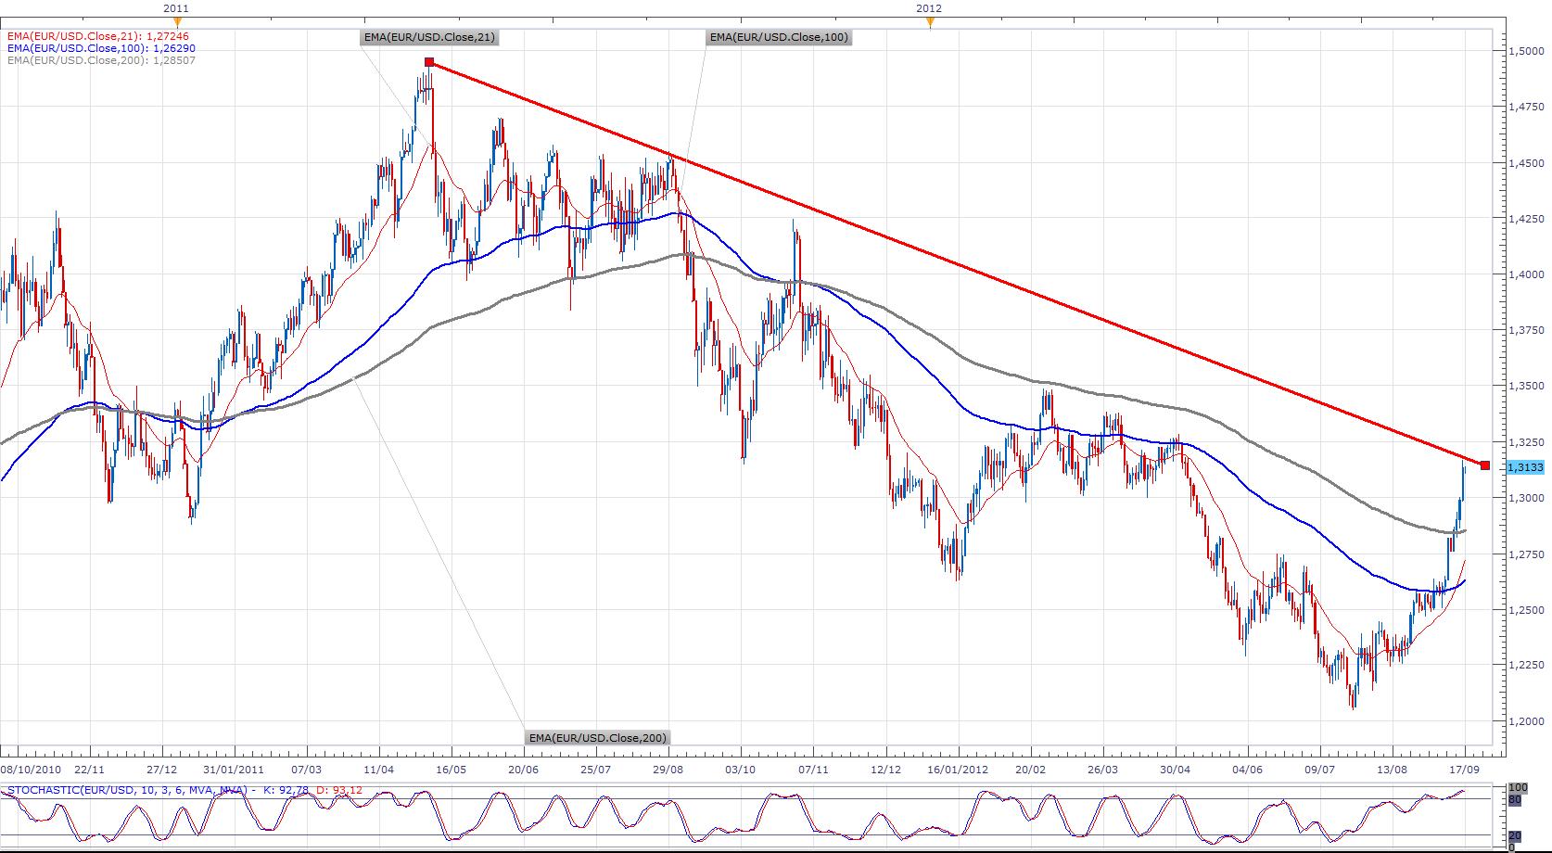Select red EMA 21 legend entry
The image size is (1552, 853).
tap(101, 37)
